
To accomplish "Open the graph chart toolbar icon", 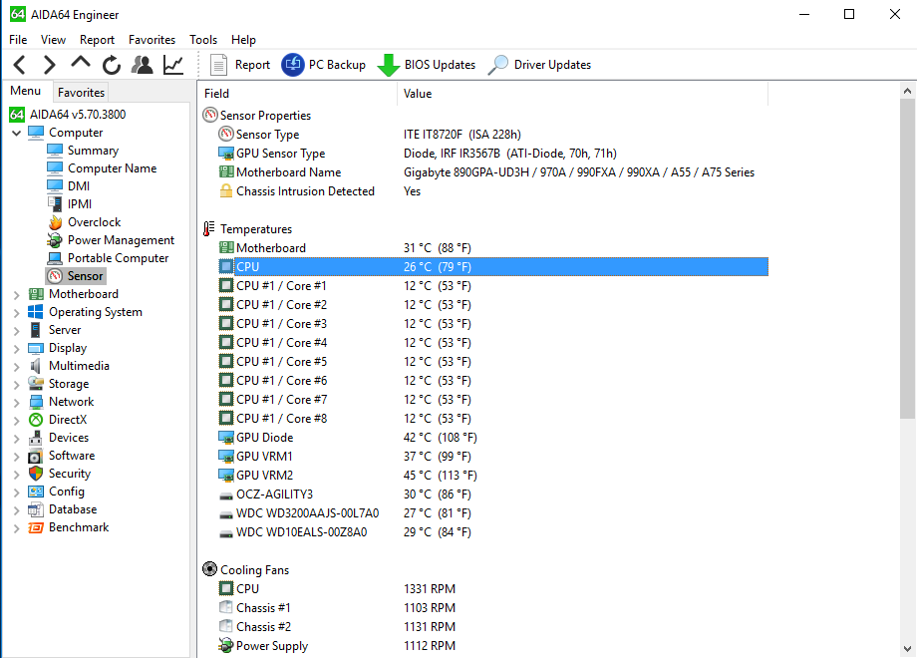I will (x=173, y=65).
